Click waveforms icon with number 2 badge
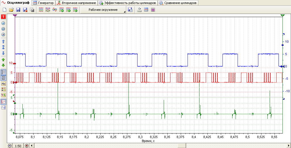 (x=75, y=10)
